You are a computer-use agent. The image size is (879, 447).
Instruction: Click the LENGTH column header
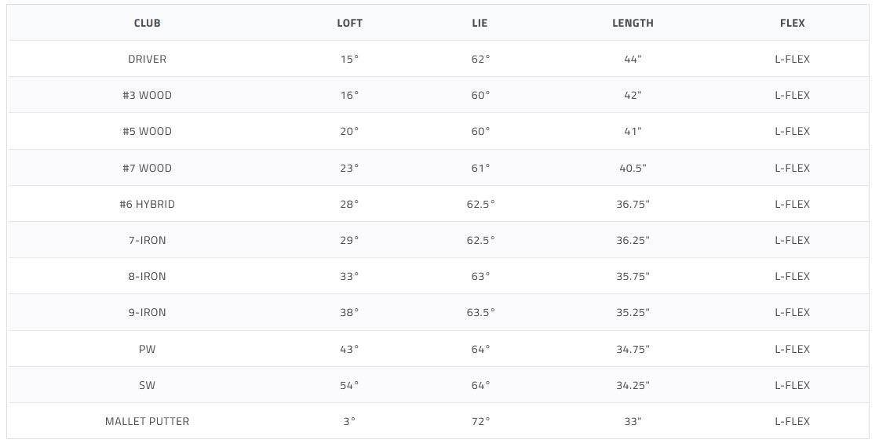[x=633, y=23]
